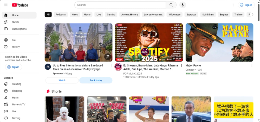260x122 pixels.
Task: Open Trending under Explore
Action: pos(19,84)
